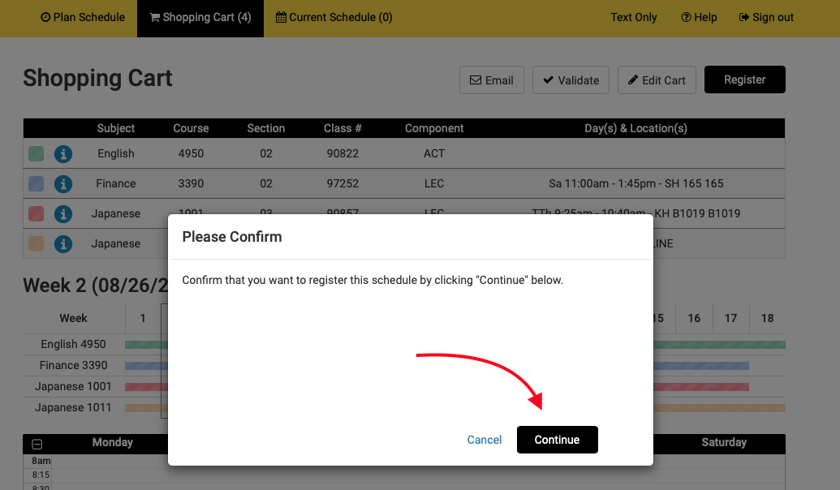View info icon for English 4950
The height and width of the screenshot is (490, 840).
(x=63, y=153)
